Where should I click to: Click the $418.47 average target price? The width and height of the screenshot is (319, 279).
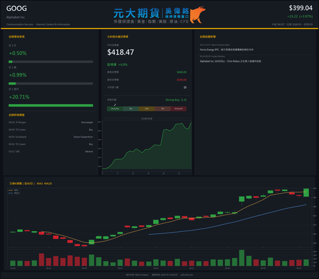[121, 52]
